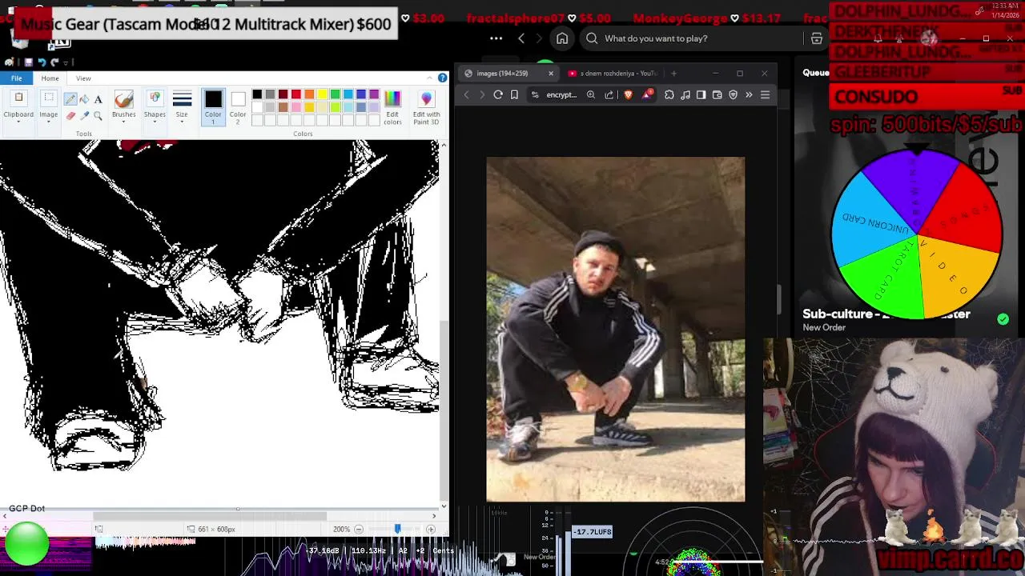Select Color 1 foreground box in Paint
Screen dimensions: 1025x576
213,107
